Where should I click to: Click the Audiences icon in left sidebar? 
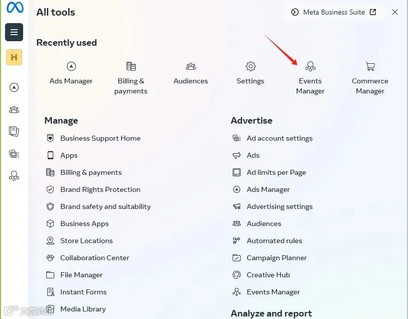14,110
